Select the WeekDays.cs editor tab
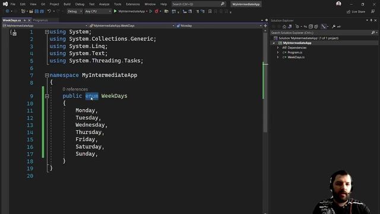The image size is (380, 214). click(x=12, y=20)
